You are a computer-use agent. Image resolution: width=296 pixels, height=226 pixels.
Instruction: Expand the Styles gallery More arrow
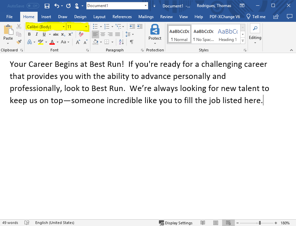[x=243, y=41]
